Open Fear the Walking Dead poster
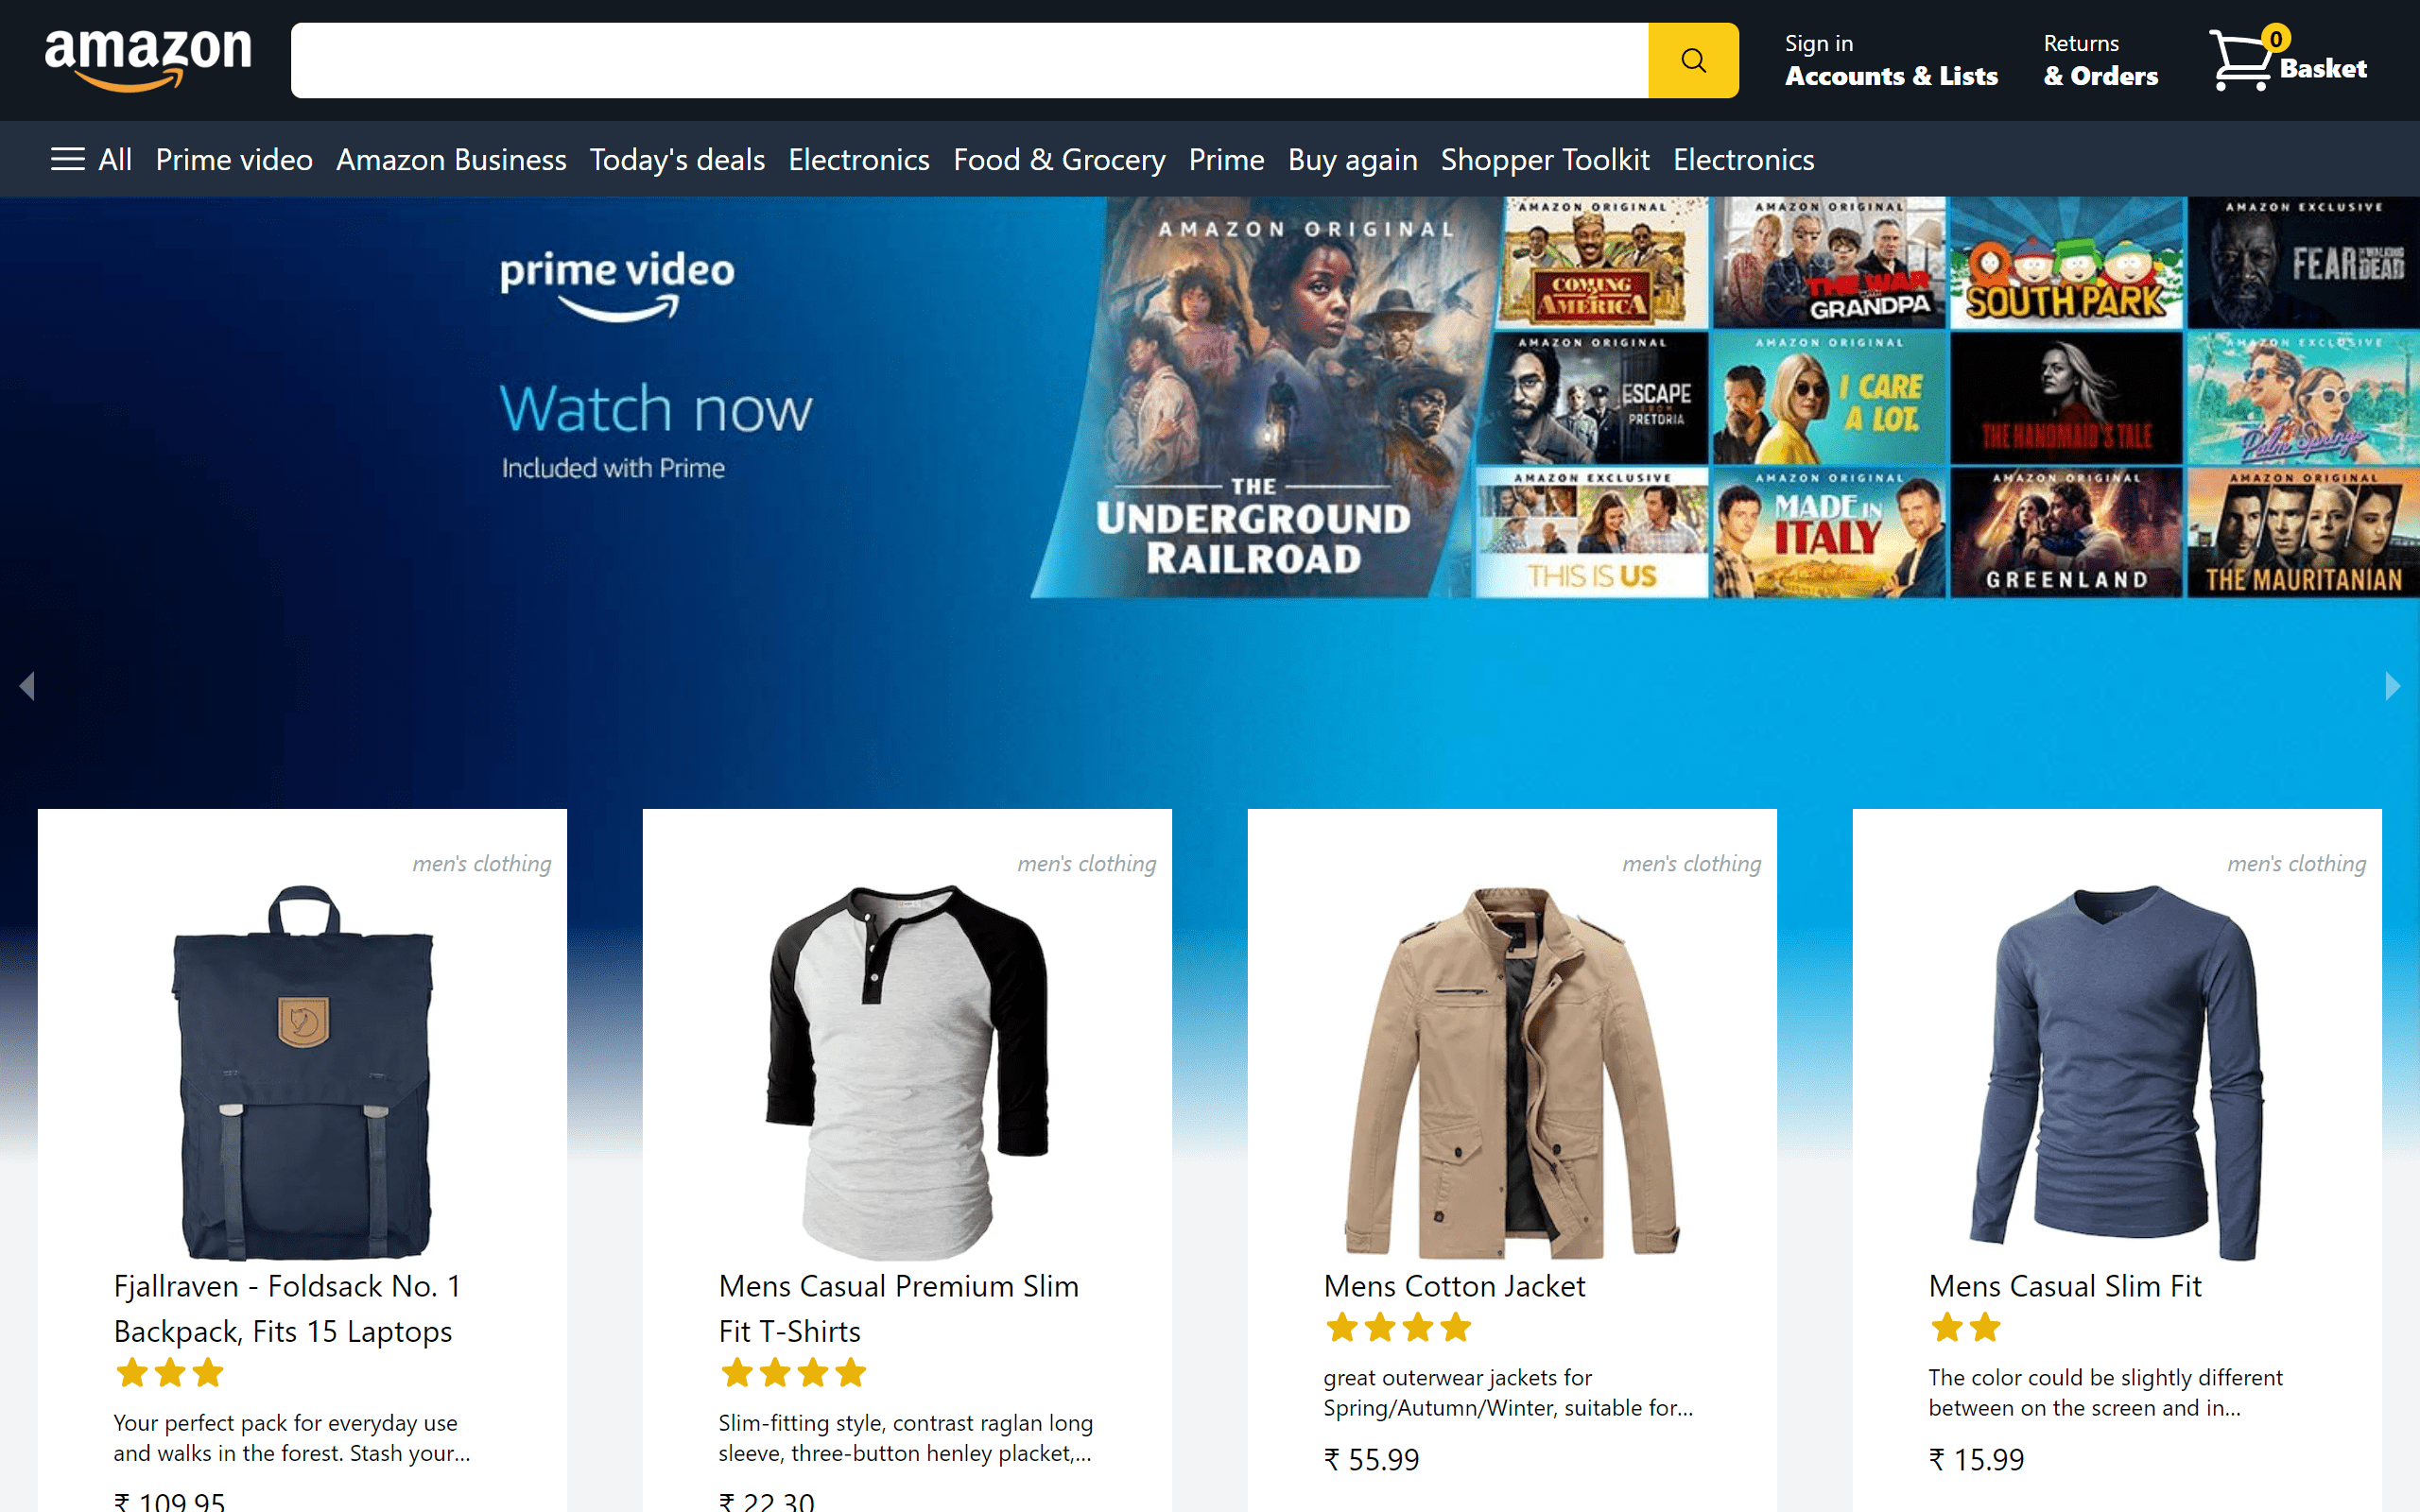Screen dimensions: 2420x1512 [x=2304, y=263]
